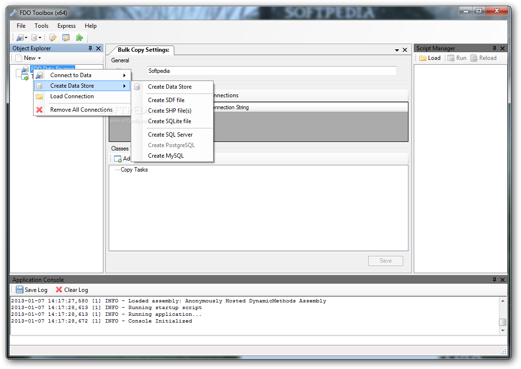
Task: Open the Express menu
Action: pyautogui.click(x=67, y=25)
